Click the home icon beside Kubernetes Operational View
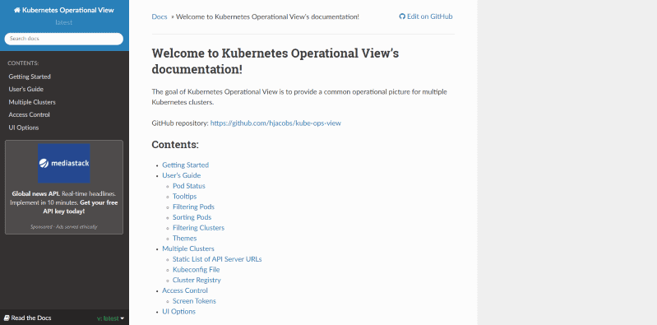This screenshot has width=657, height=325. tap(17, 10)
